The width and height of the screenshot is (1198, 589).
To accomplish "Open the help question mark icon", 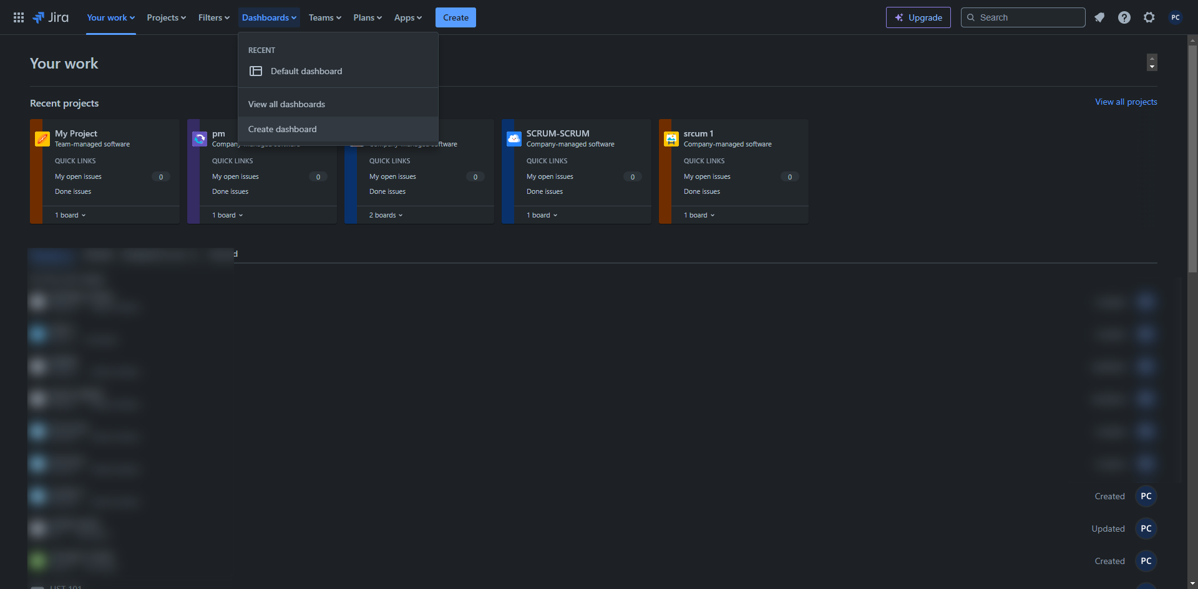I will (1124, 17).
